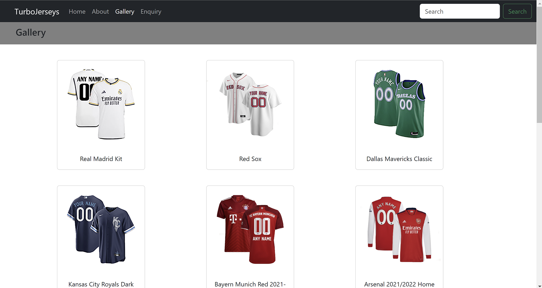This screenshot has width=542, height=288.
Task: Select the Arsenal home jersey image
Action: click(399, 229)
